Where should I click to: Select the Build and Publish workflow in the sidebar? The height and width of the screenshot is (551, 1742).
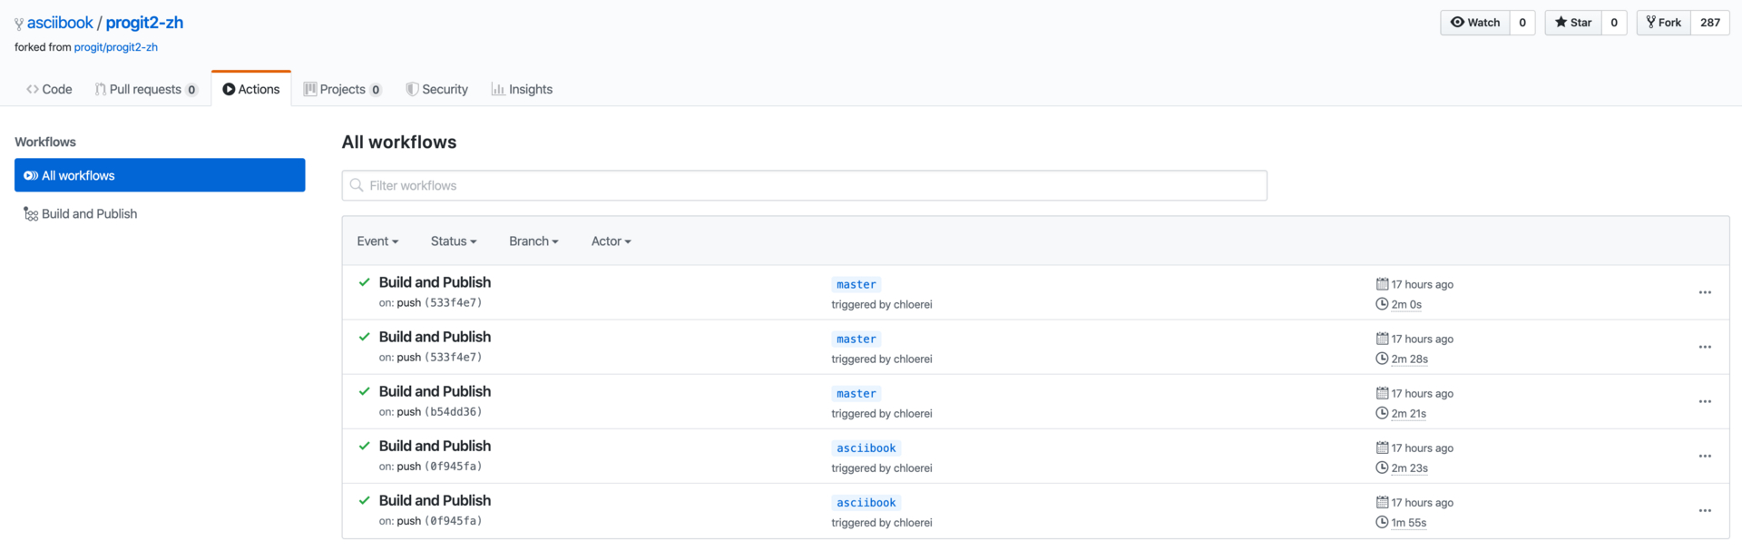pos(160,214)
